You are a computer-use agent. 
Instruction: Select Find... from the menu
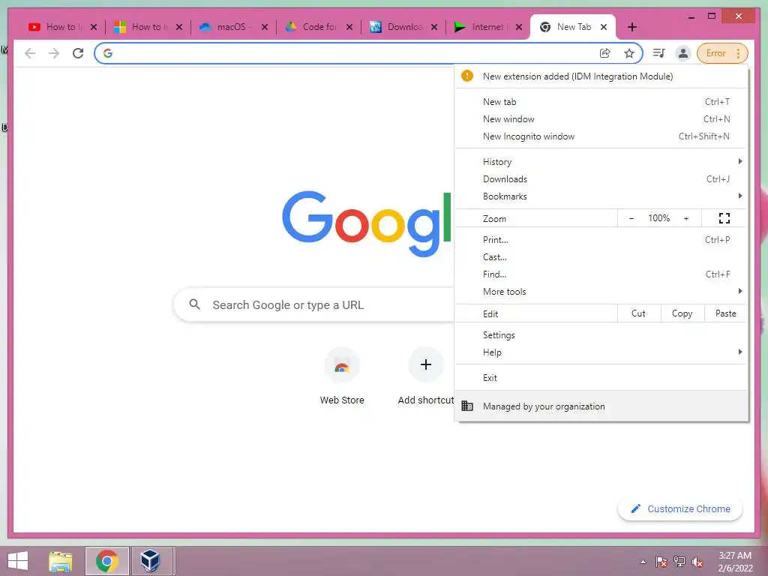point(601,274)
